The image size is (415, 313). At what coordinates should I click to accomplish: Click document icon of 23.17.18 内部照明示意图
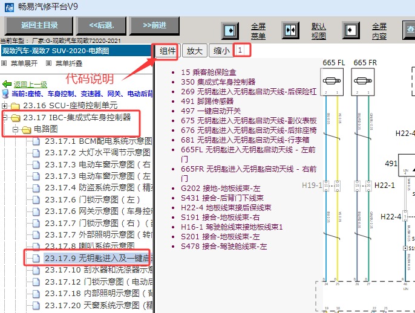click(x=36, y=294)
